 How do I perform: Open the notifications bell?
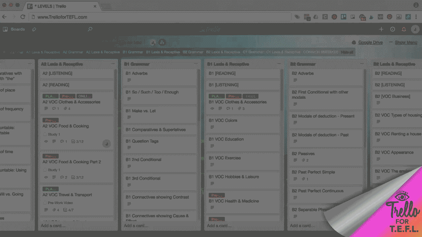click(404, 29)
